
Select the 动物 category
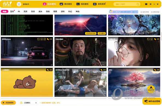tap(48, 12)
